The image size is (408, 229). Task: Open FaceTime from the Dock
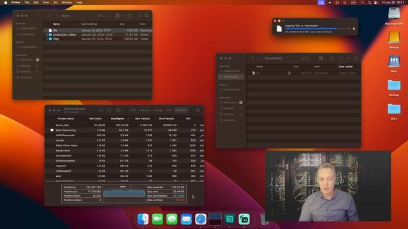(x=157, y=219)
